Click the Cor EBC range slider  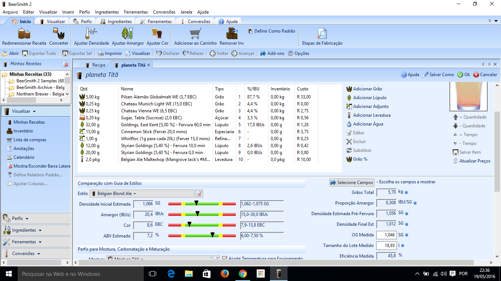point(202,225)
